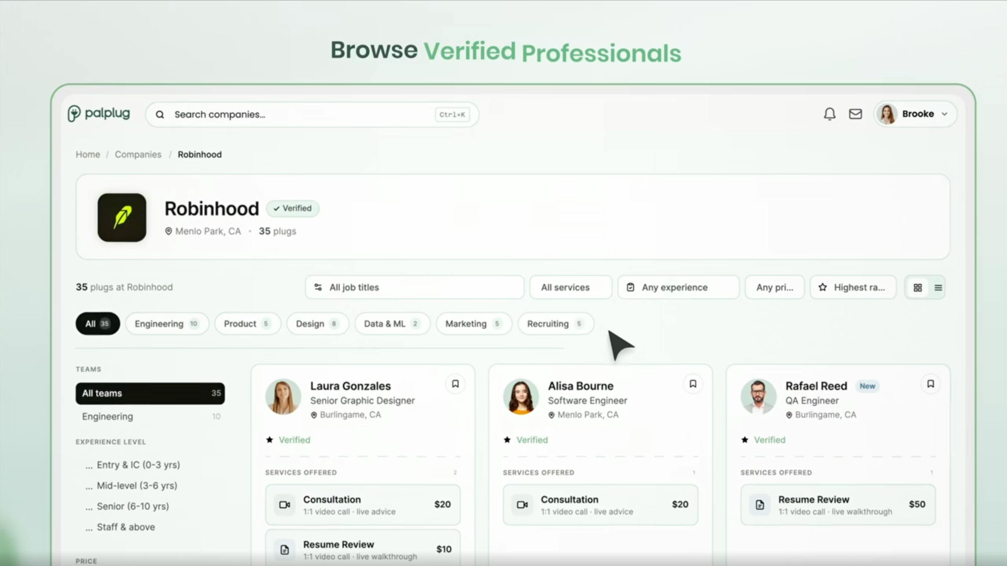The height and width of the screenshot is (566, 1007).
Task: Select the Recruiting filter tab
Action: coord(556,323)
